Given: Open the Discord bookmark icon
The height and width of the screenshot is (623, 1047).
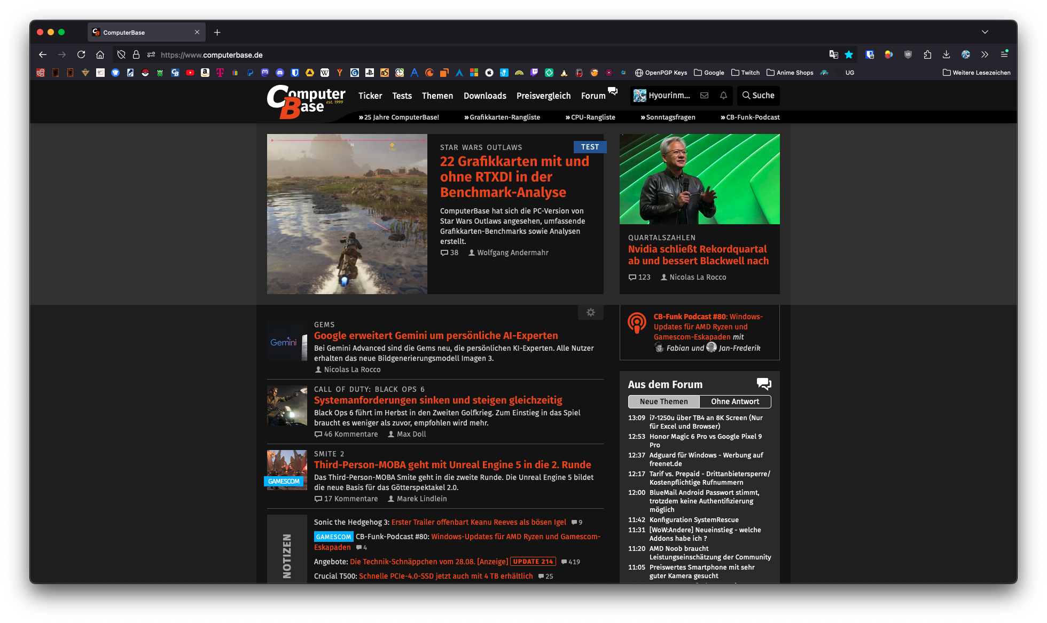Looking at the screenshot, I should pyautogui.click(x=280, y=73).
